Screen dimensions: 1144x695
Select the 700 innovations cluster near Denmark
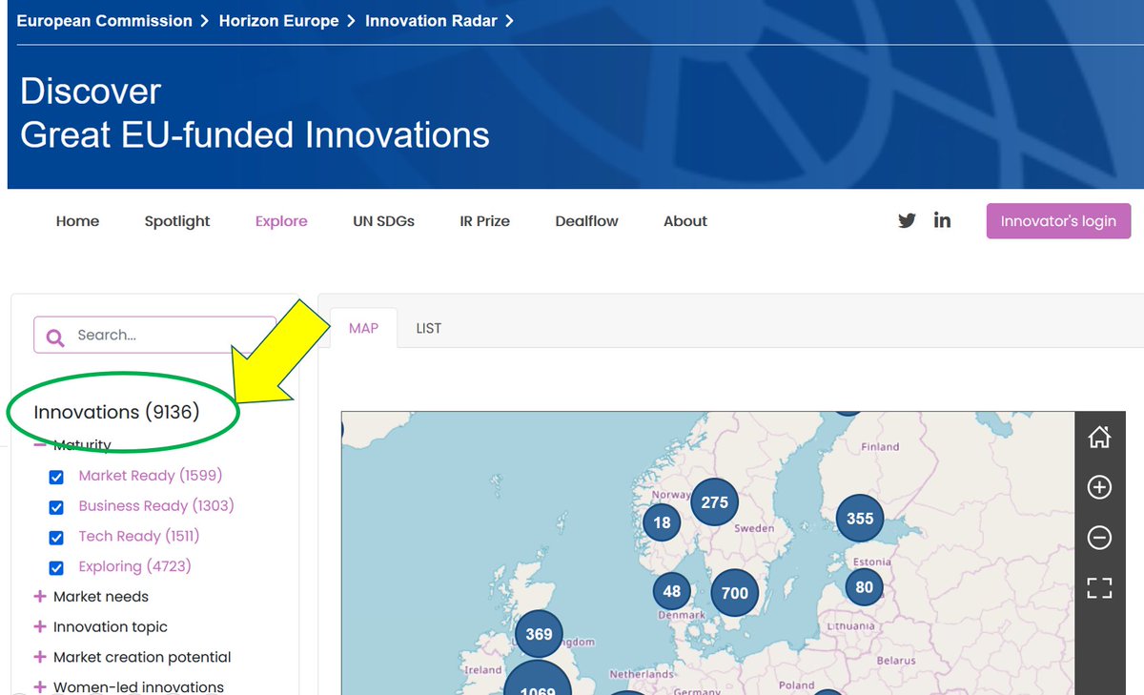733,592
